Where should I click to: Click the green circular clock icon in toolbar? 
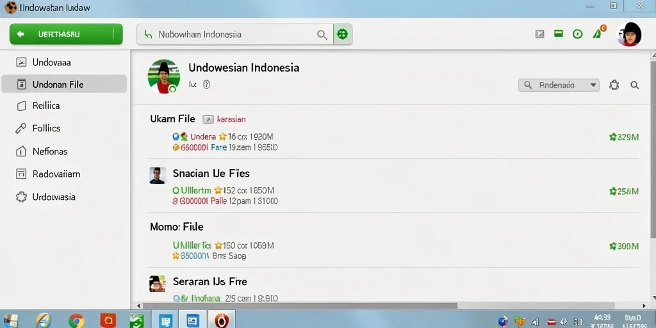577,35
